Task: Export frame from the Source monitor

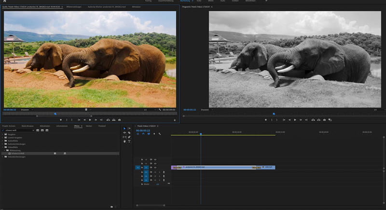Action: 119,120
